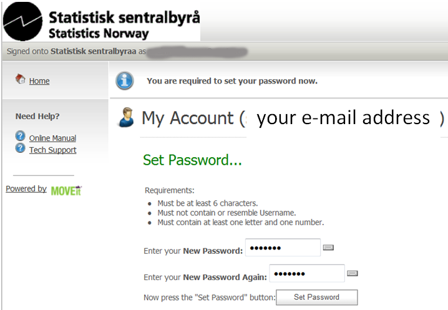
Task: Focus the New Password Again input field
Action: 307,273
